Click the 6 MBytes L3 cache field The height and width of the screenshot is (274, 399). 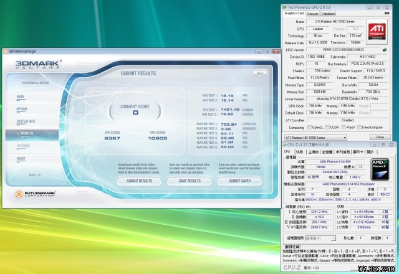[x=363, y=227]
